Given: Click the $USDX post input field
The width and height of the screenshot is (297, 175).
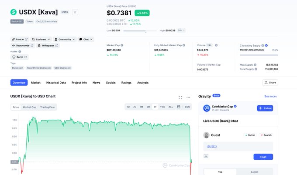Looking at the screenshot, I should coord(238,147).
